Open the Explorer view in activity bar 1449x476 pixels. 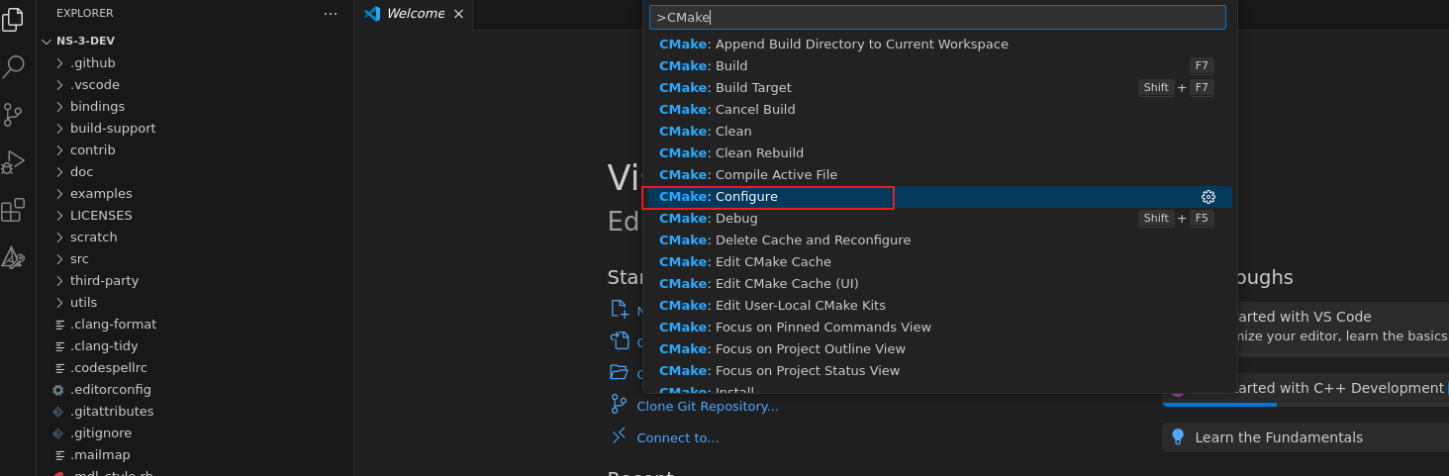(x=13, y=19)
